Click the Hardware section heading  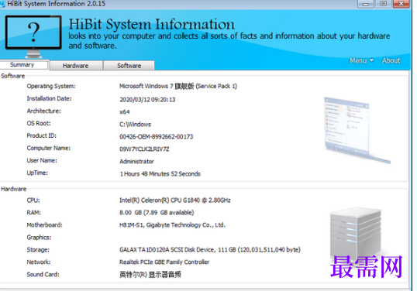(x=13, y=189)
